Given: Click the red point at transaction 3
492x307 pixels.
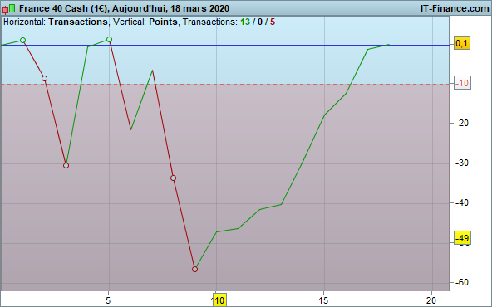Looking at the screenshot, I should (x=66, y=165).
